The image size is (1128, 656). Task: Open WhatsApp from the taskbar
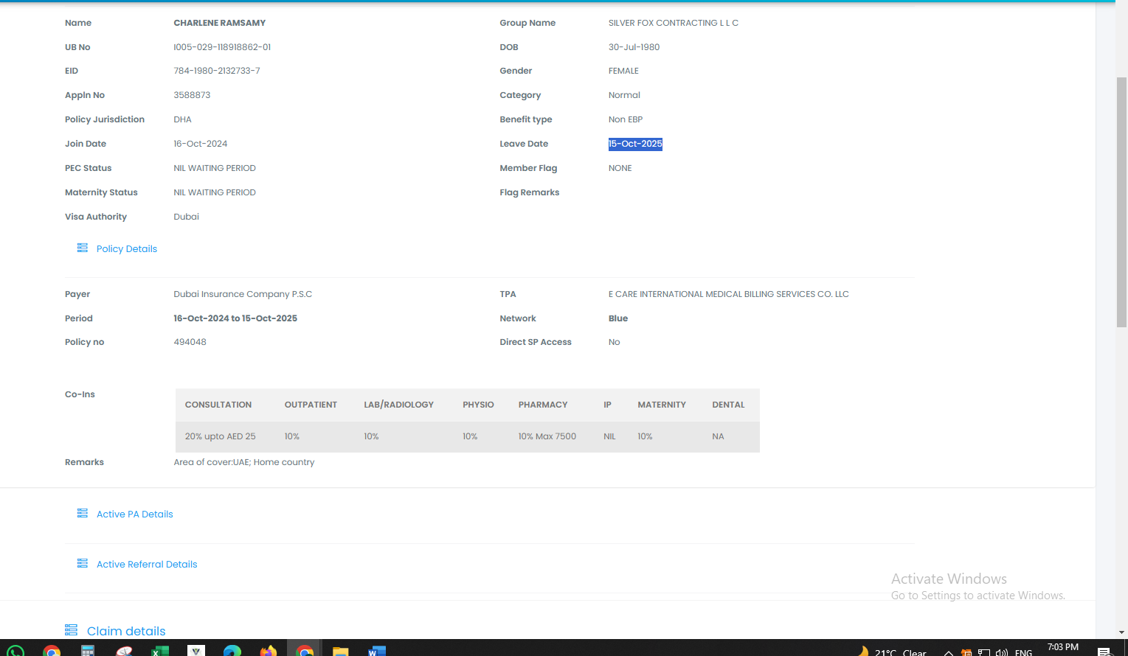15,651
